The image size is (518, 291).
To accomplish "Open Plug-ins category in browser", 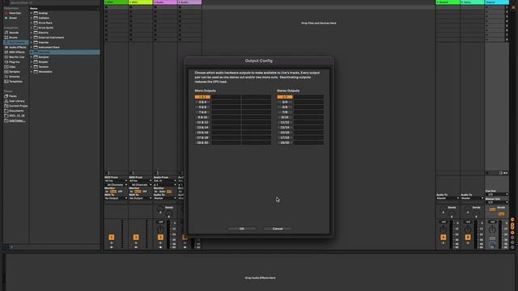I will (x=12, y=61).
